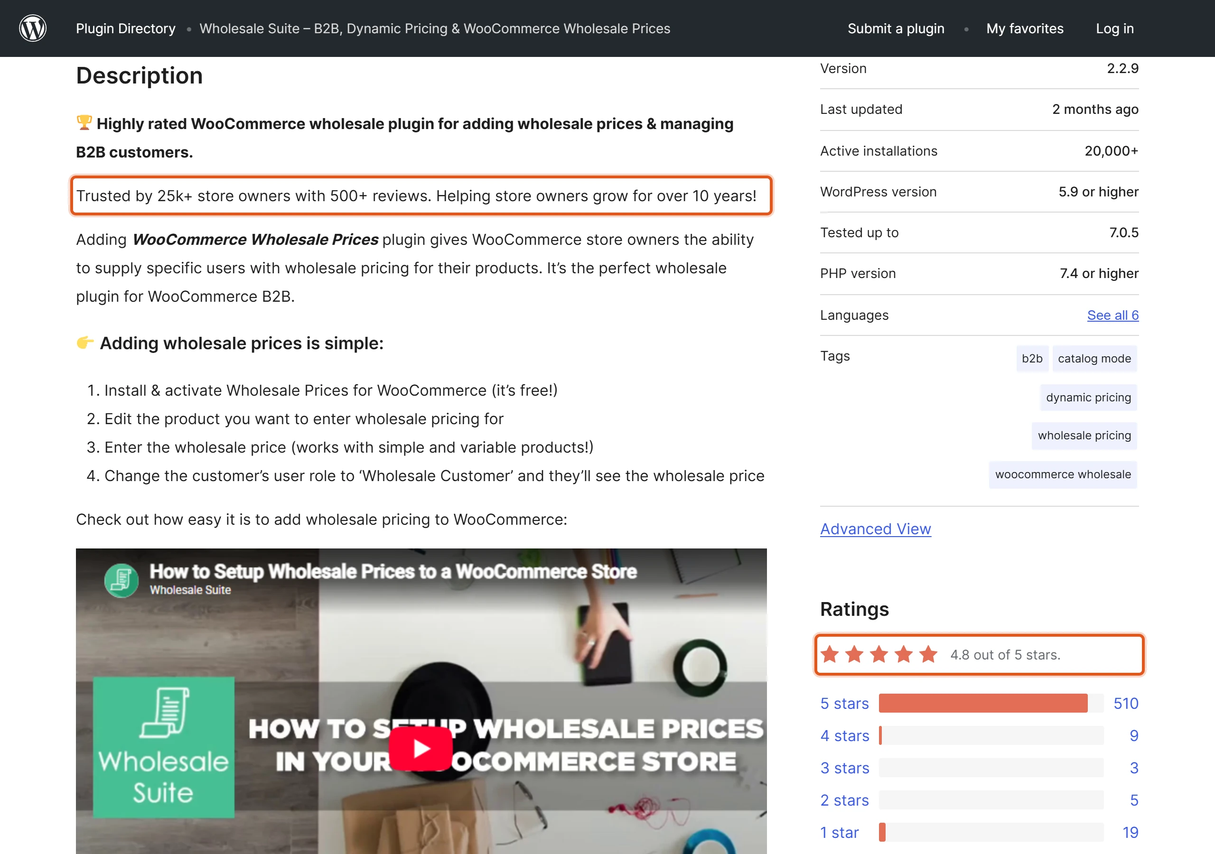Click the 9 four-star review count

coord(1134,735)
